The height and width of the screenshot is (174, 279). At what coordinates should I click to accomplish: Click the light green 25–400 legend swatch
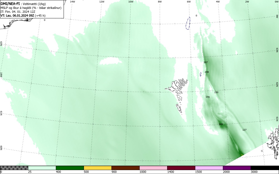click(42, 168)
